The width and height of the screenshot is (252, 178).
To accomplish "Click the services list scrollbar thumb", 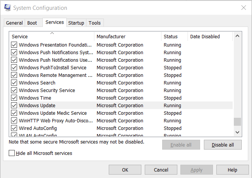I will 237,122.
